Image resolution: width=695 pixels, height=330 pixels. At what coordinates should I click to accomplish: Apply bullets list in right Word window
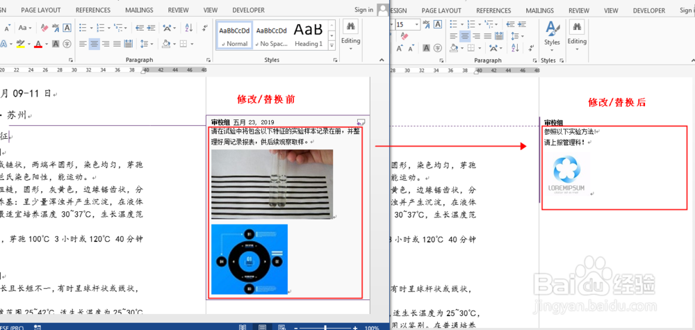pos(453,24)
